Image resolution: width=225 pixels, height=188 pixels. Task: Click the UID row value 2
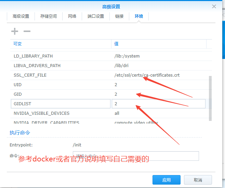click(x=116, y=85)
